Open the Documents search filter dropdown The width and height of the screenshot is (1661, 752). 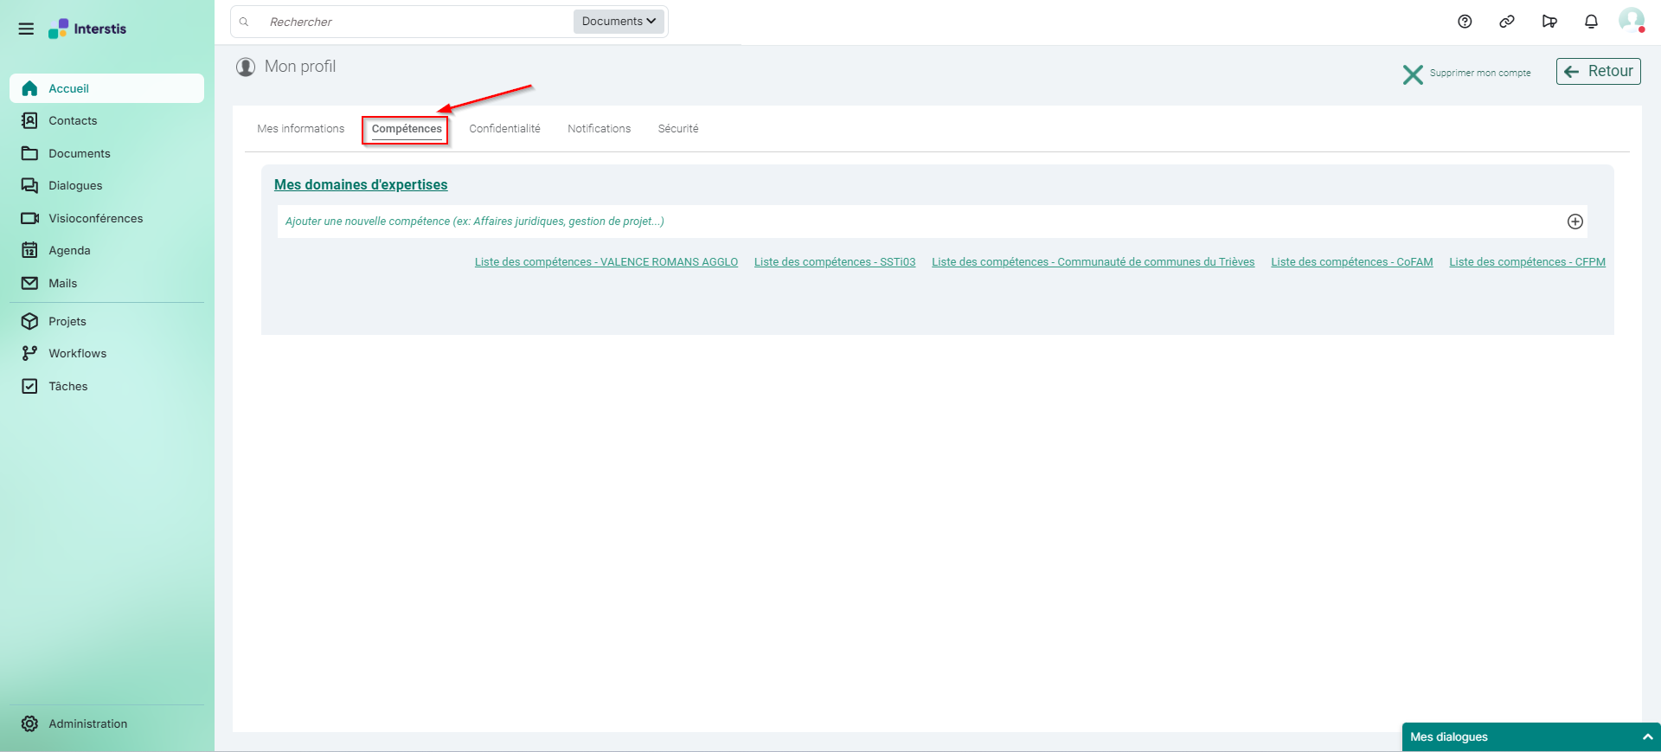619,22
